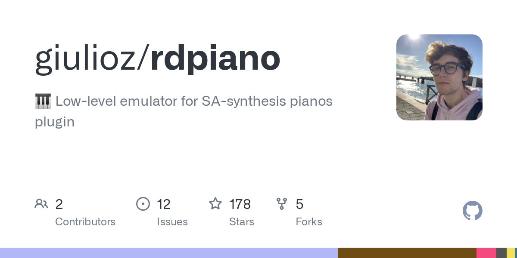
Task: Click the pink segment of language bar
Action: point(486,253)
